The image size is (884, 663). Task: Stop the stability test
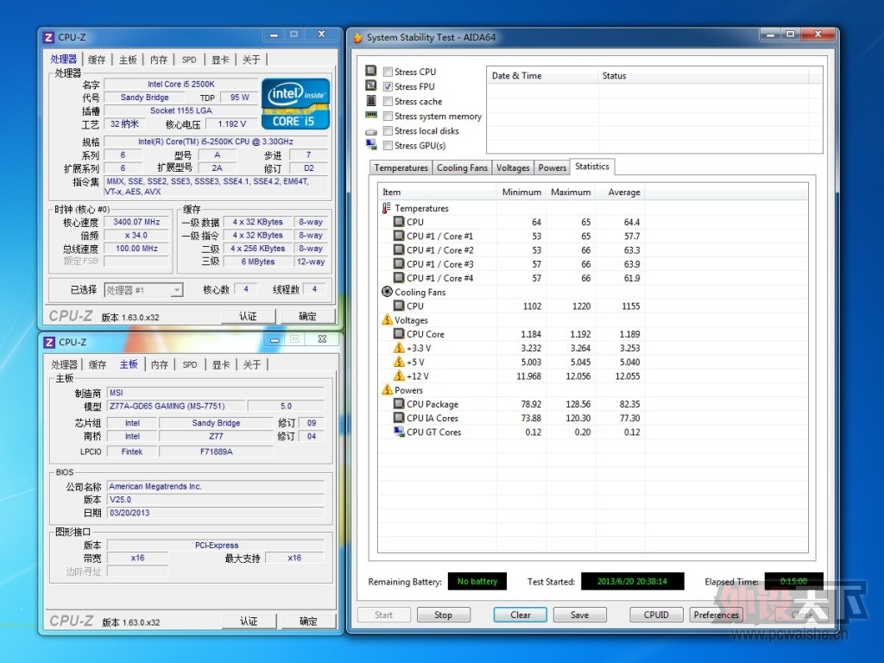pos(443,615)
